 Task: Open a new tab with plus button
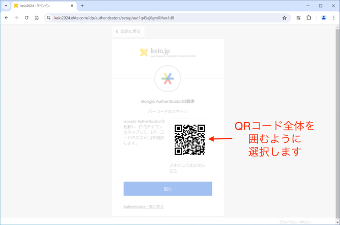pos(82,5)
